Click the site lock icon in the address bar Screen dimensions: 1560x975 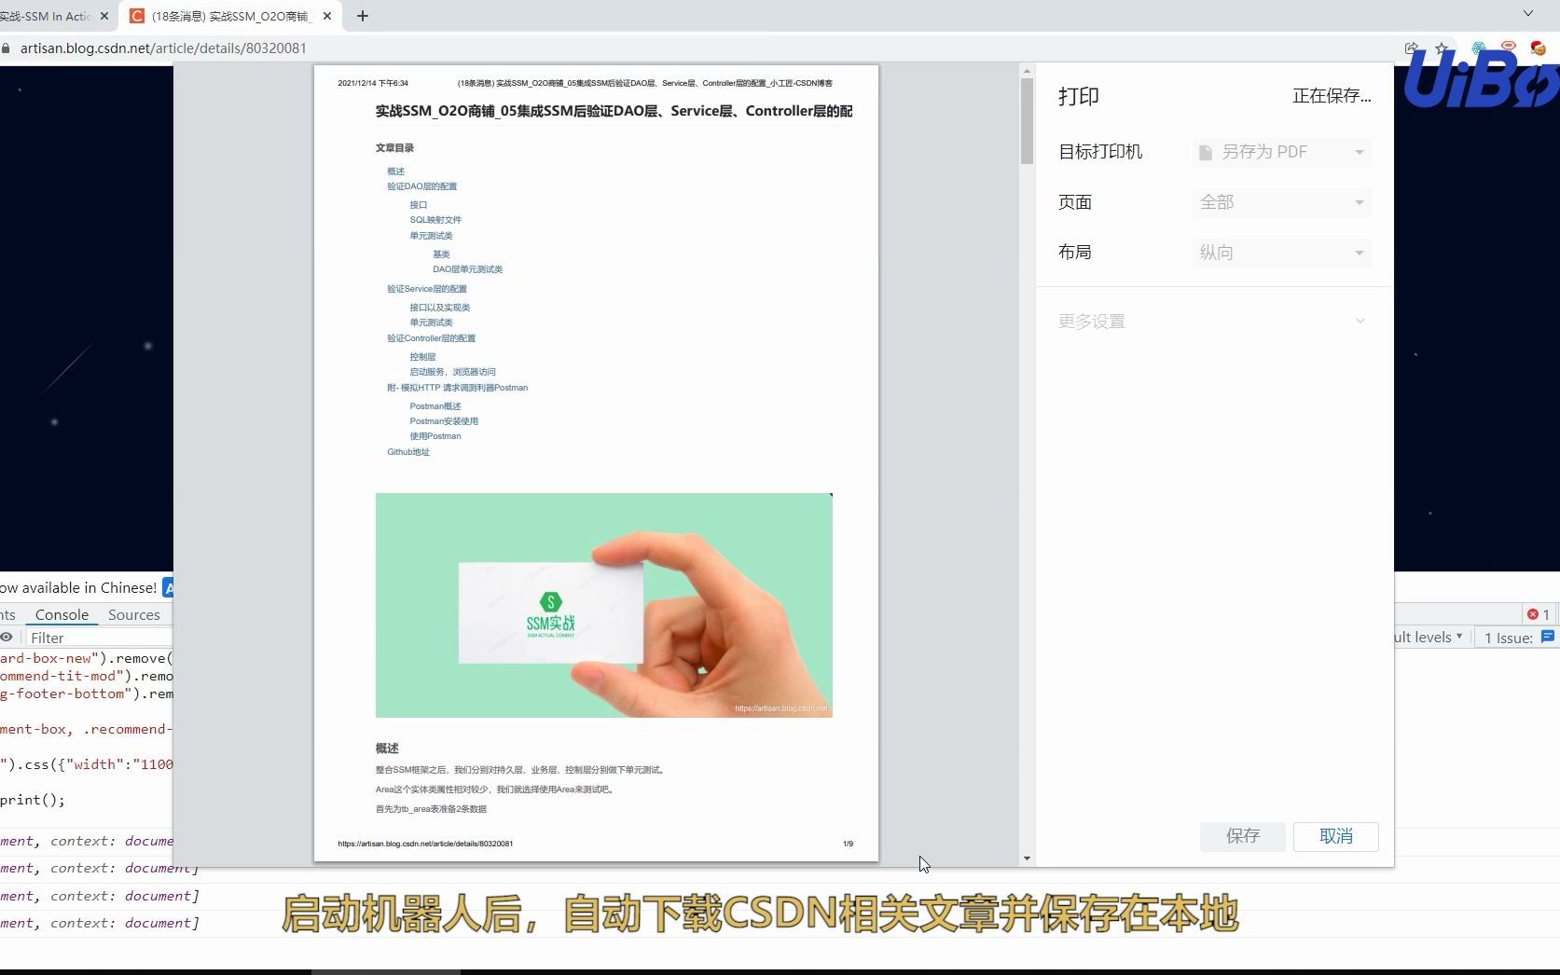tap(7, 48)
